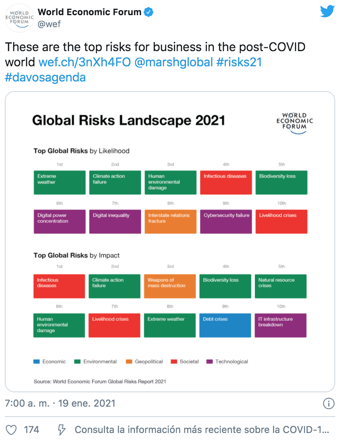
Task: Follow the wef.ch/3nXh4FO link
Action: click(x=85, y=62)
